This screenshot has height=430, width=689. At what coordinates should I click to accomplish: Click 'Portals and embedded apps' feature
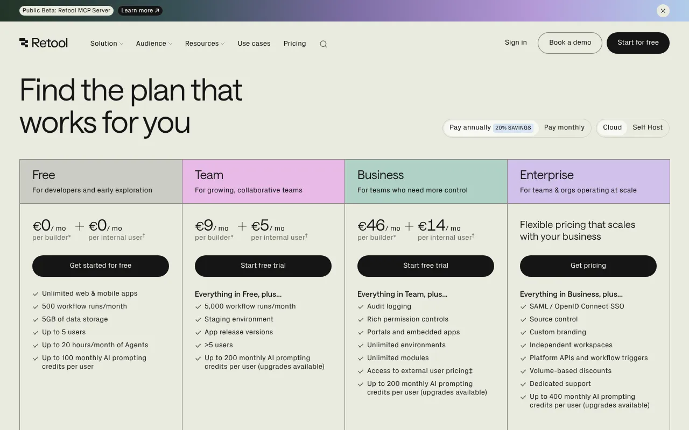[x=413, y=332]
